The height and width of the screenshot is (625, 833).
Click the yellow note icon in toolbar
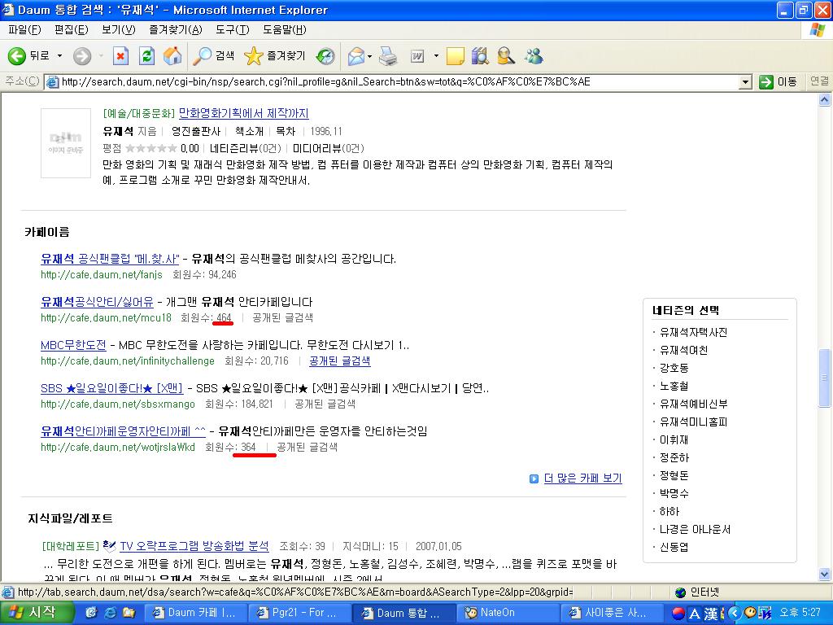[456, 56]
